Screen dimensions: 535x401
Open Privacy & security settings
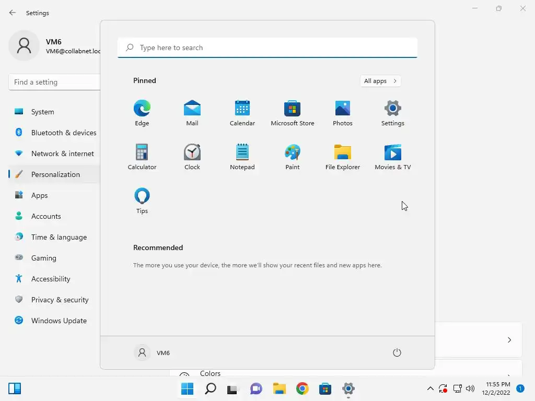coord(54,300)
